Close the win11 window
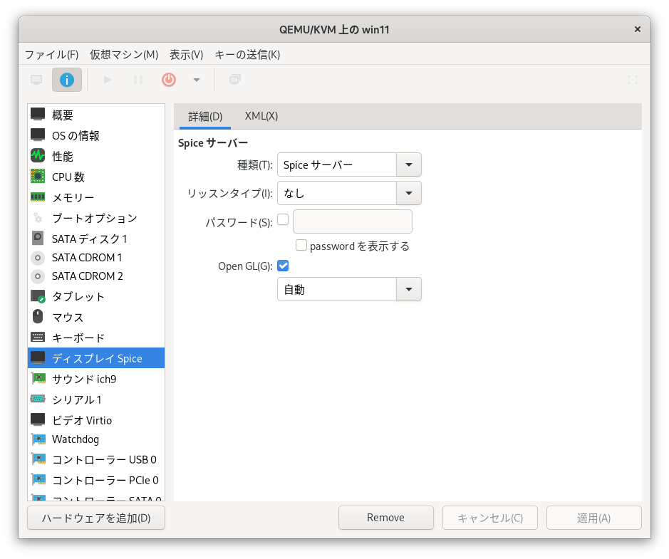This screenshot has height=559, width=669. coord(638,29)
